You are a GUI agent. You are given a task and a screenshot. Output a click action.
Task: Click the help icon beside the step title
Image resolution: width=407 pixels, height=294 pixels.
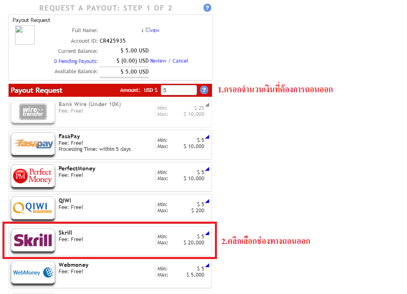(x=207, y=8)
